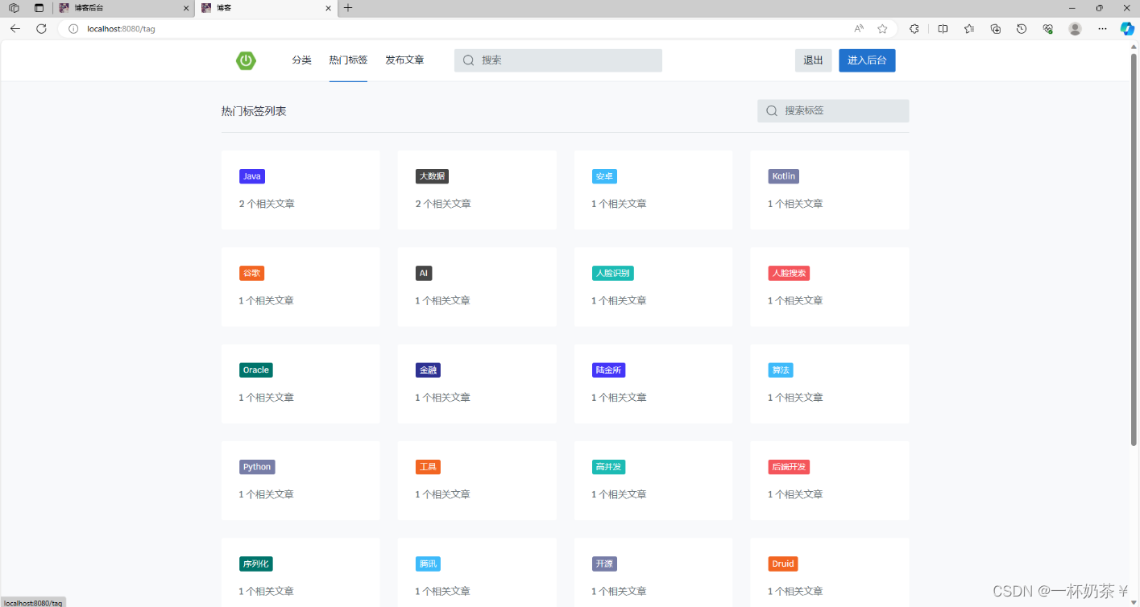
Task: Open the Oracle tag
Action: click(256, 370)
